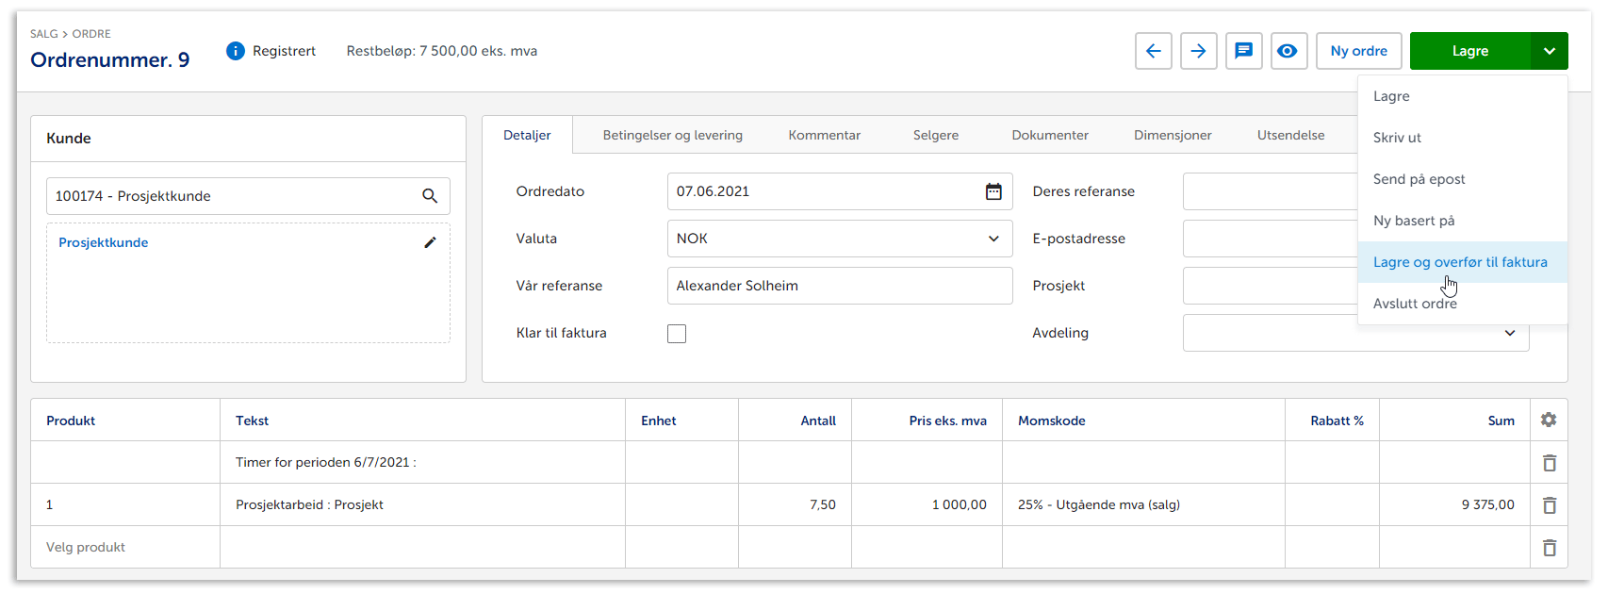Switch to Betingelser og levering tab
Image resolution: width=1608 pixels, height=594 pixels.
[672, 135]
